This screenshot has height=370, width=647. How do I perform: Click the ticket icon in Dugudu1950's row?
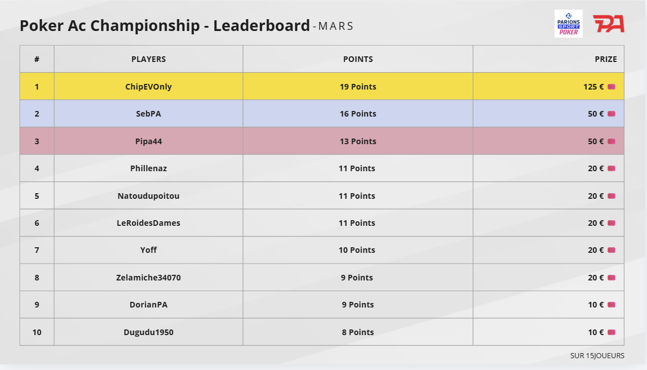(611, 332)
